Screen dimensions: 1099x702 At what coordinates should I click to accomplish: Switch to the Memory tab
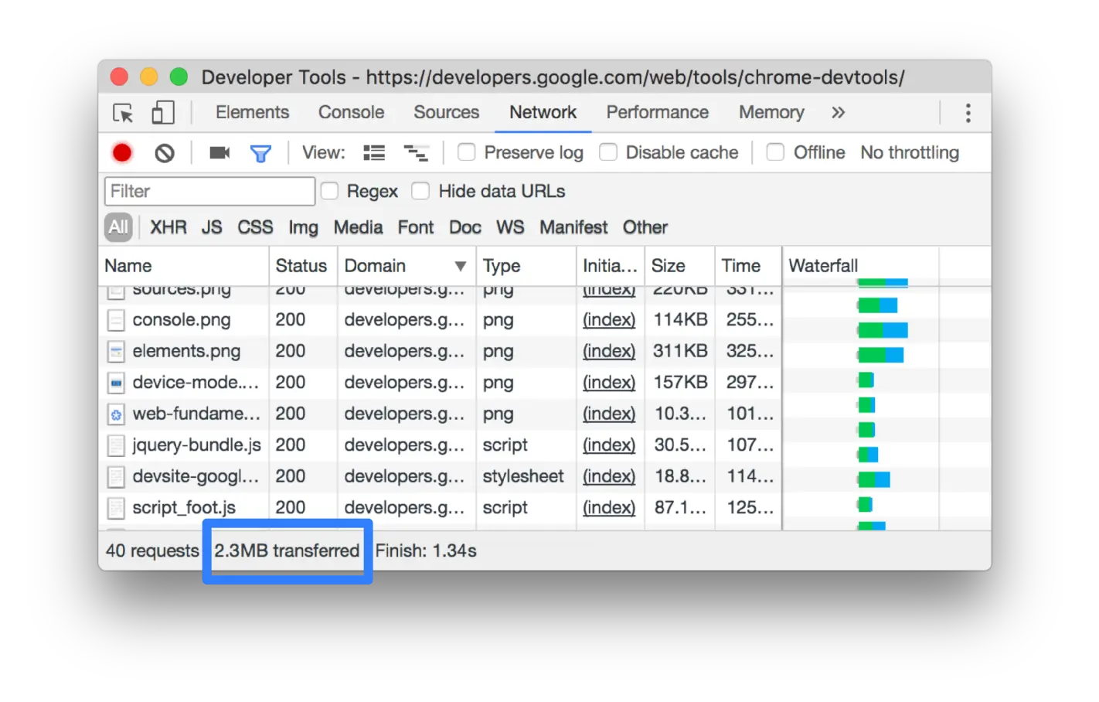click(x=771, y=113)
